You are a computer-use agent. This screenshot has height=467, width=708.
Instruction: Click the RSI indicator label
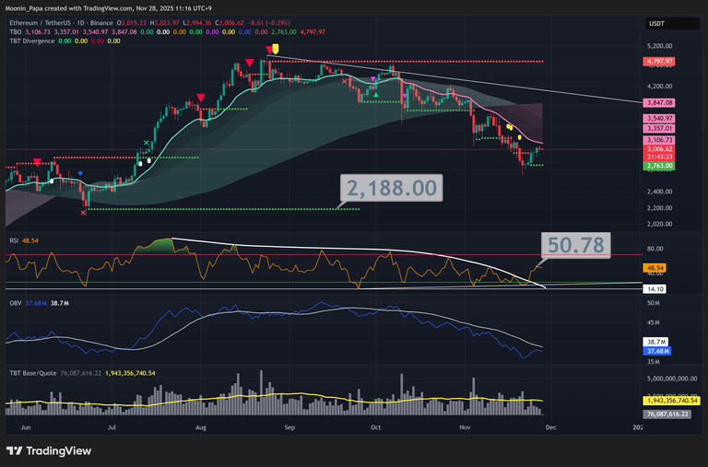[x=15, y=239]
